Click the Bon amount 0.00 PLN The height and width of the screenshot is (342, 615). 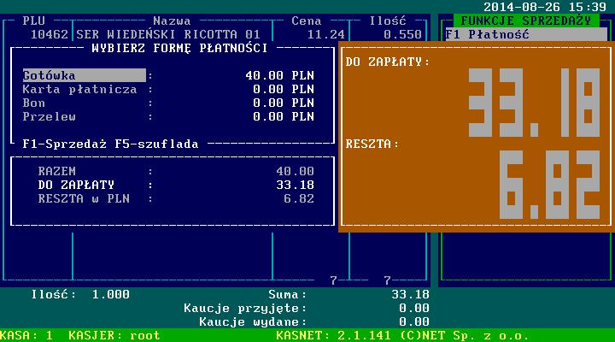(x=284, y=103)
